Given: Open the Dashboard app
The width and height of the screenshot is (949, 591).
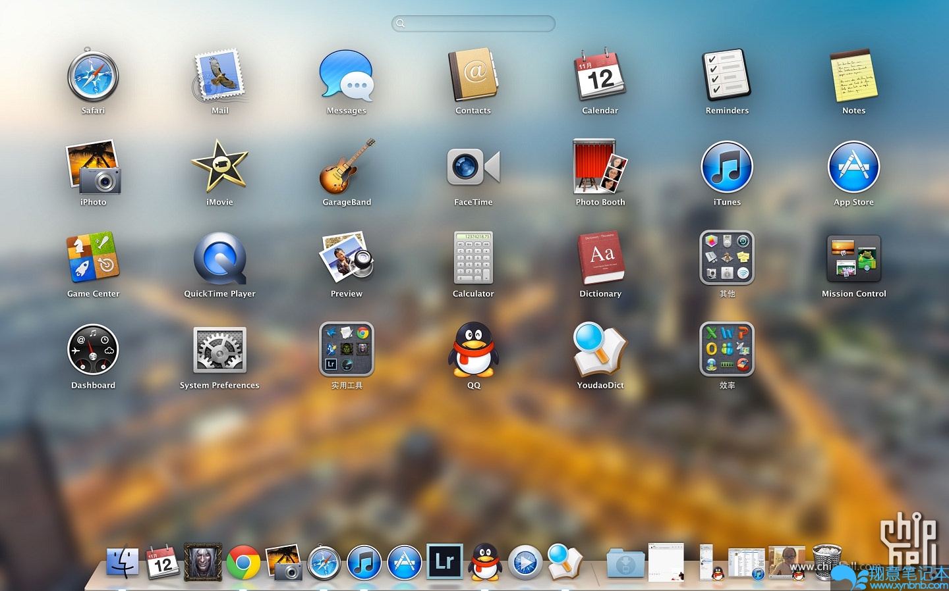Looking at the screenshot, I should (x=93, y=349).
